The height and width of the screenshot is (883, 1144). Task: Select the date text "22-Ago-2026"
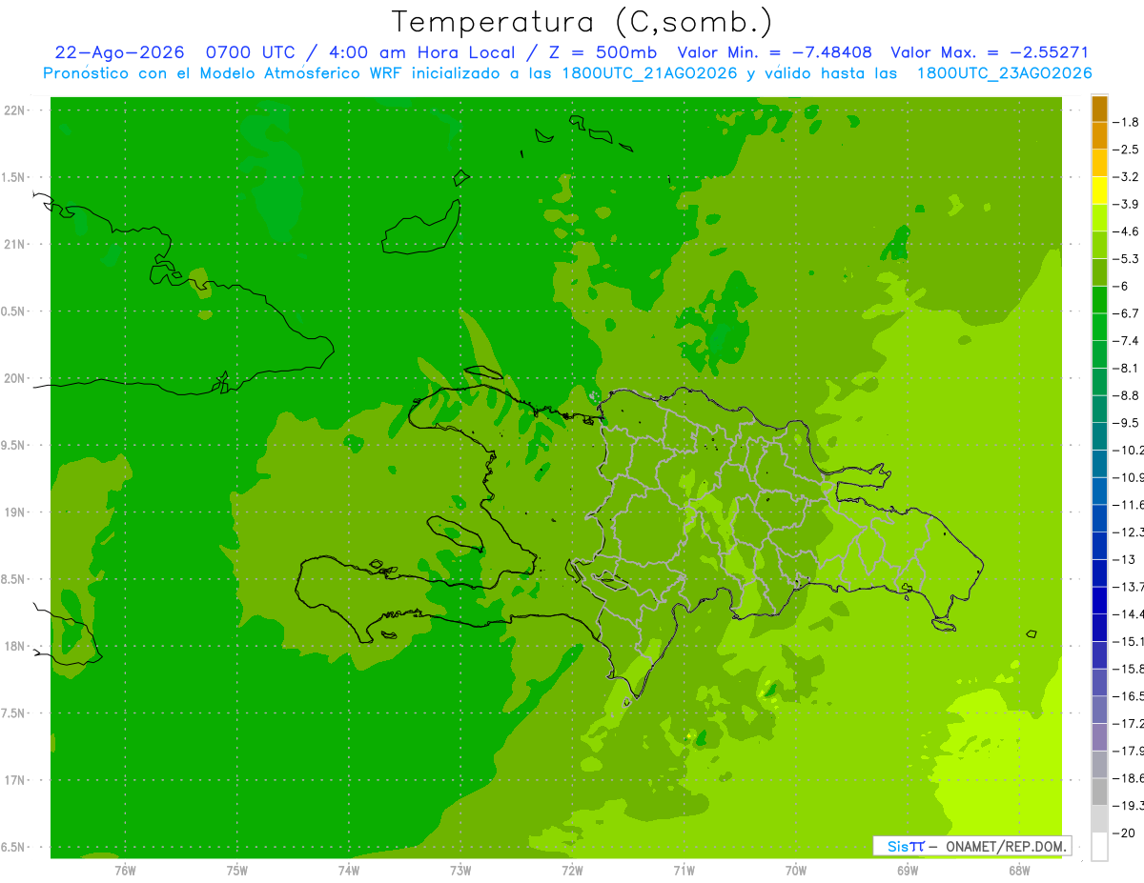(x=119, y=52)
